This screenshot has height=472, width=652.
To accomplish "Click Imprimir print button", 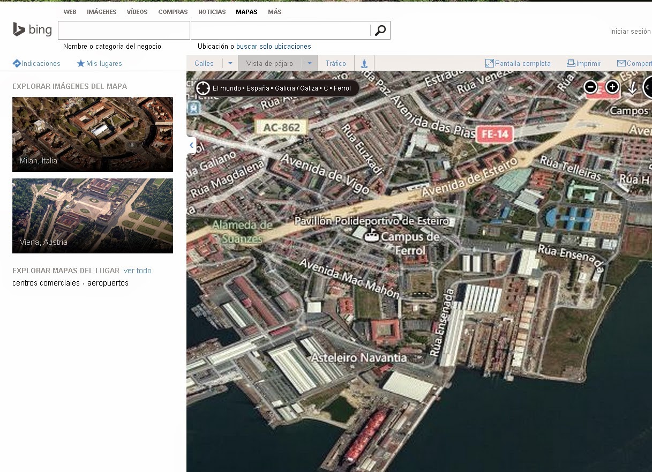I will click(584, 63).
